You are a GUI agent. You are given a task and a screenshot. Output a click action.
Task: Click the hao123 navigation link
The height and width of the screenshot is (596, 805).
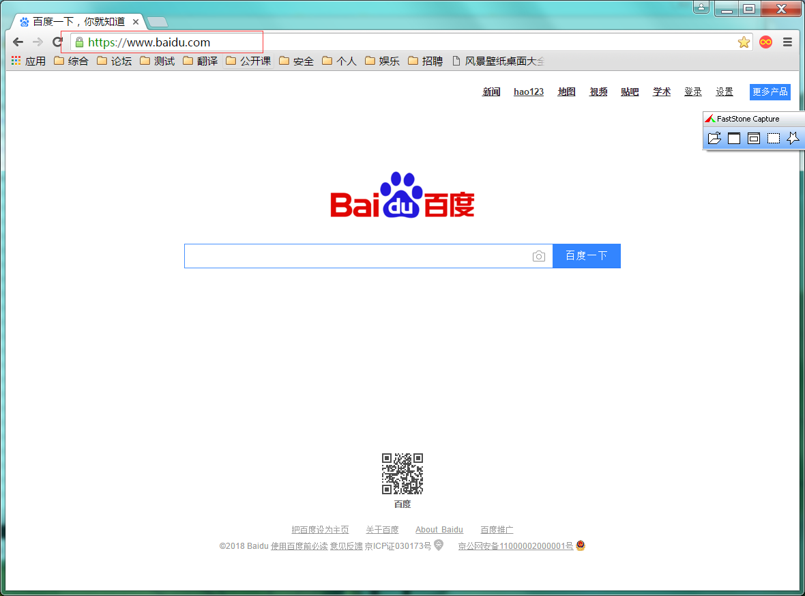[x=529, y=92]
